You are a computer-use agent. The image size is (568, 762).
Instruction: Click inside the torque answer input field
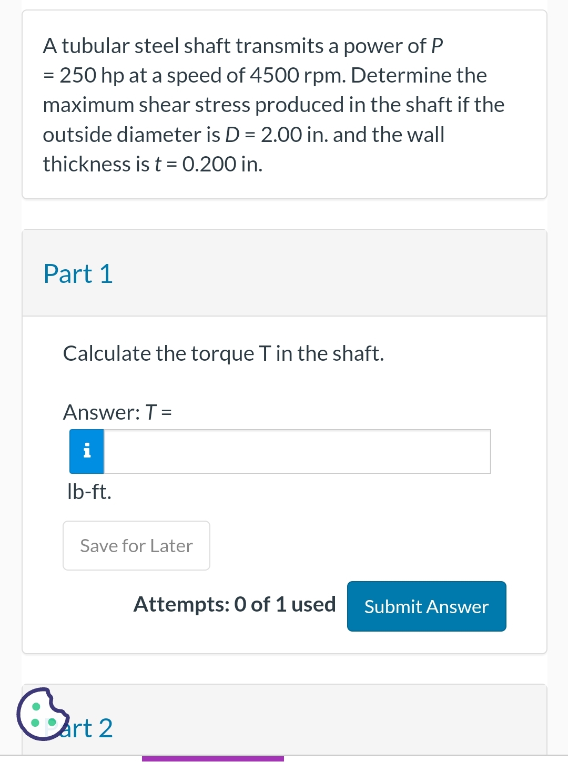click(295, 451)
